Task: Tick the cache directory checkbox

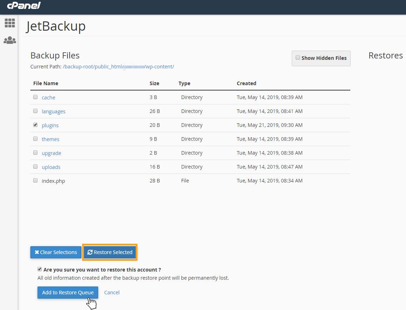Action: click(x=35, y=97)
